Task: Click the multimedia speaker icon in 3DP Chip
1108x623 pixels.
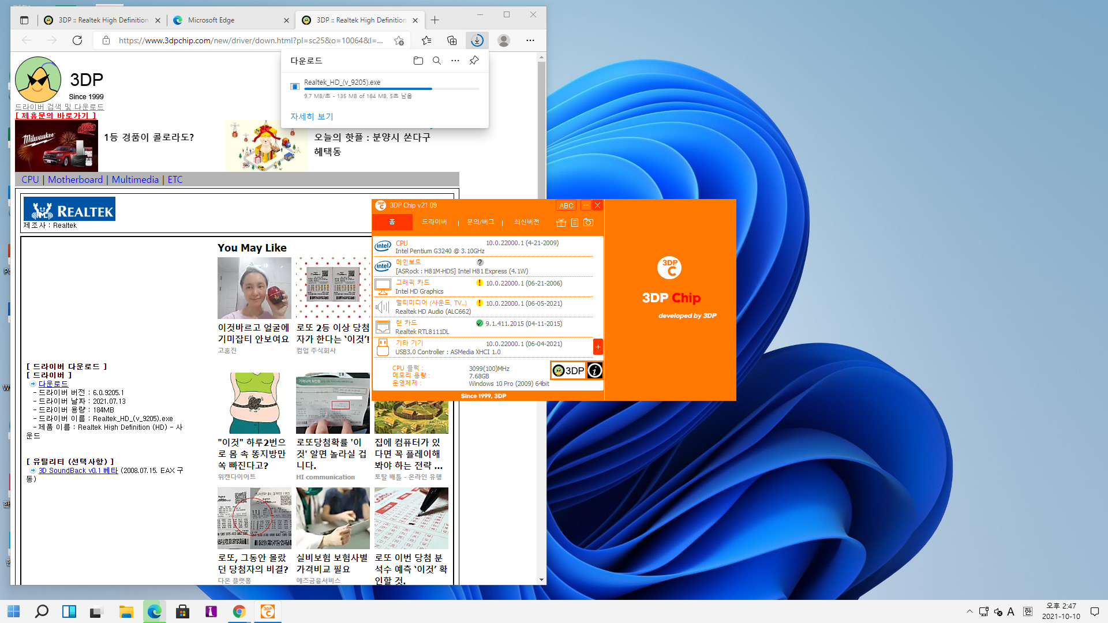Action: (x=383, y=307)
